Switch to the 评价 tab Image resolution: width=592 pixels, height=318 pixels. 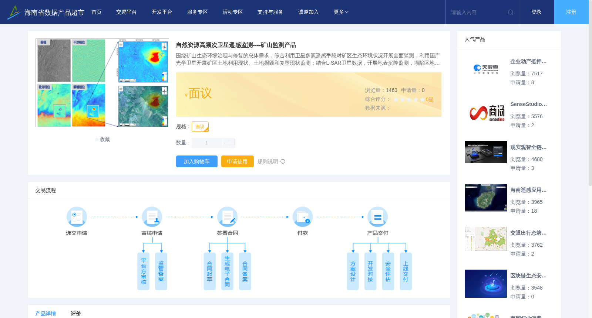pos(76,314)
